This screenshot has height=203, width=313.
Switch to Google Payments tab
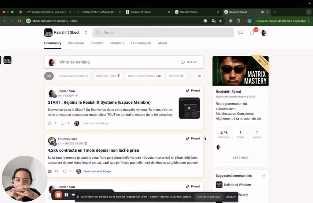(x=49, y=12)
